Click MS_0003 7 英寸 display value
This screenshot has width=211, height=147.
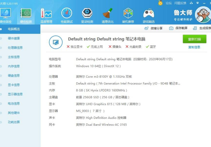click(x=90, y=111)
